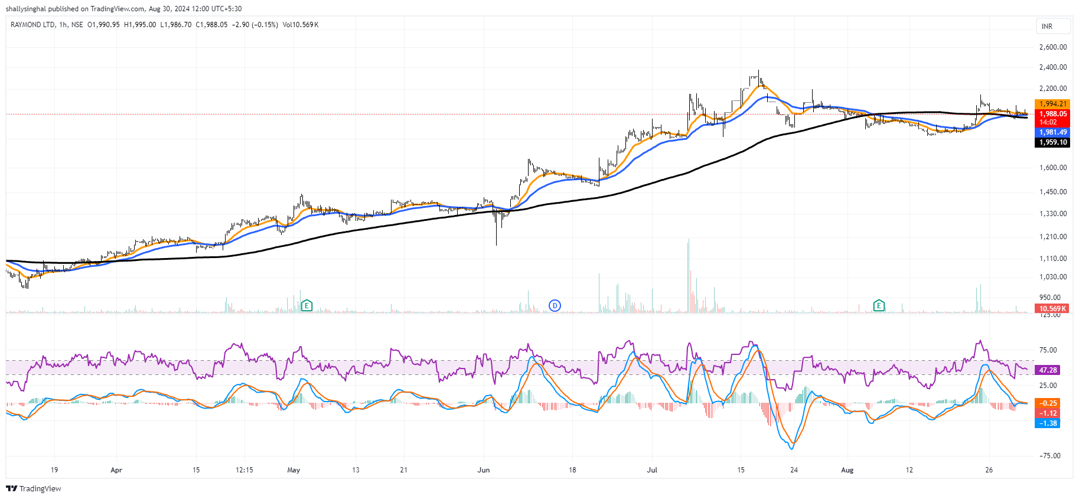Image resolution: width=1079 pixels, height=499 pixels.
Task: Click the earnings 'E' marker in August
Action: coord(879,305)
